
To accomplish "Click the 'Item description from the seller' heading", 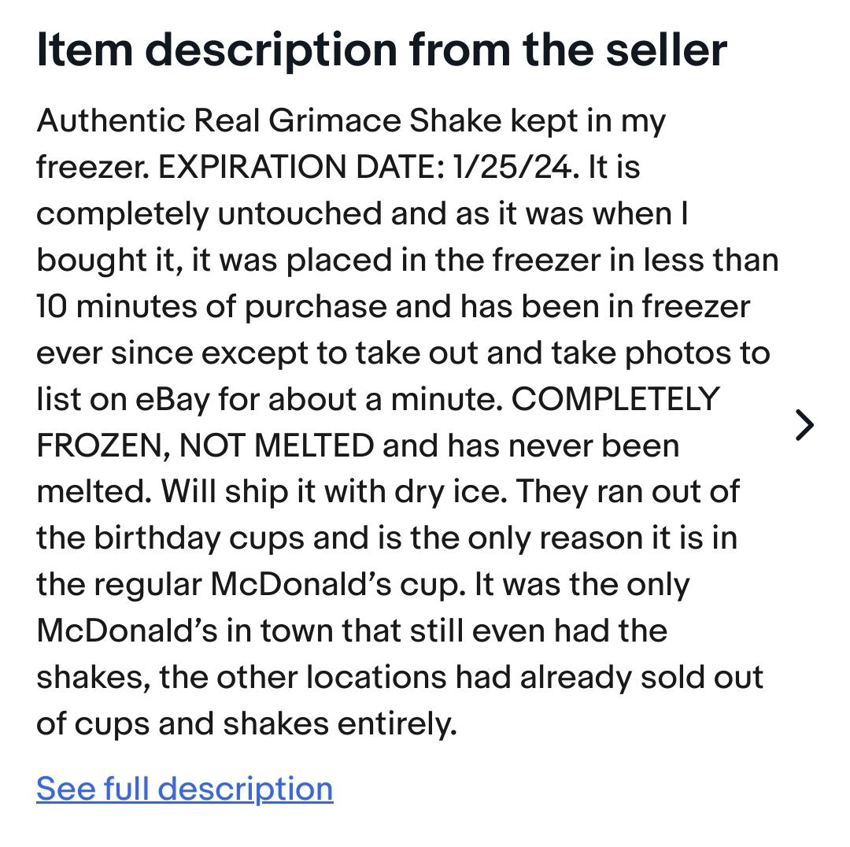I will point(381,50).
